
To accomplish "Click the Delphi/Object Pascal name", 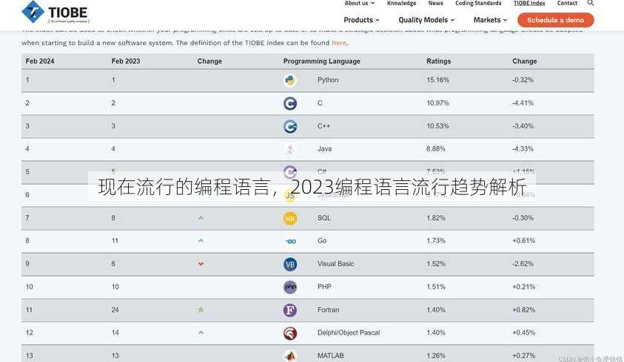I will tap(348, 332).
